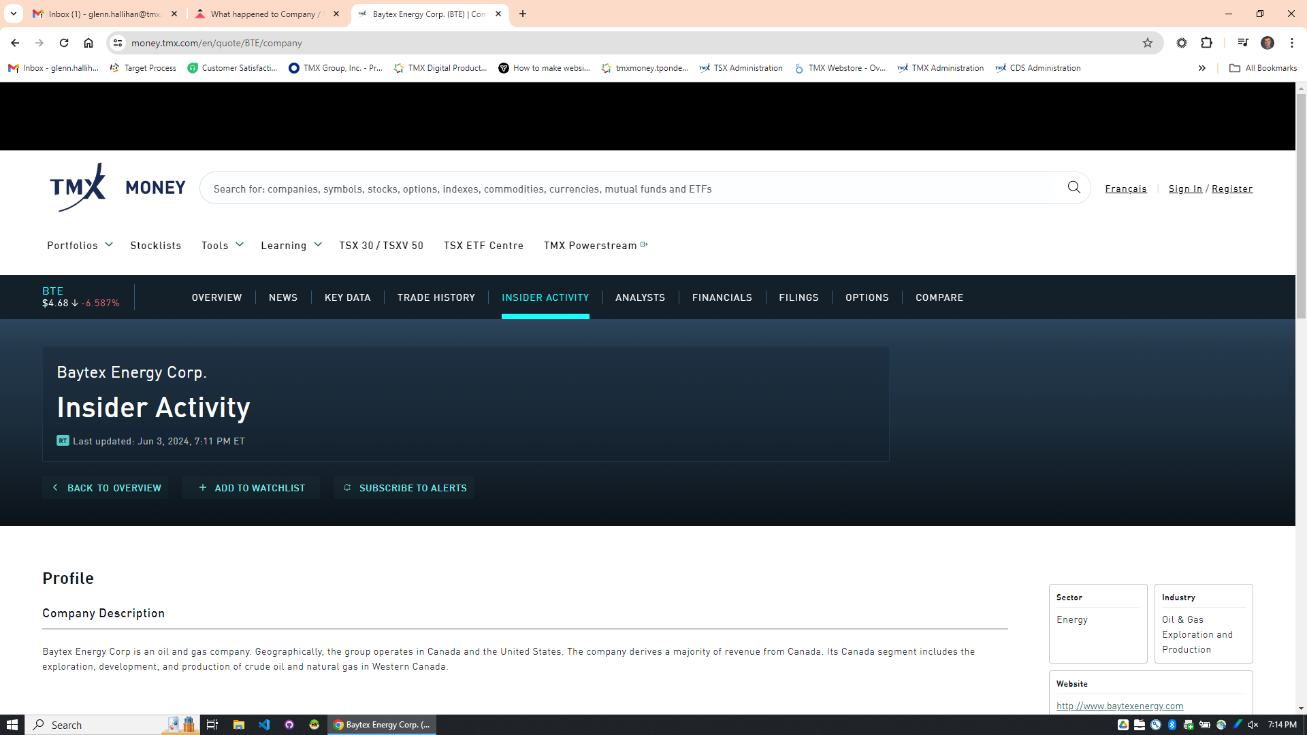Expand the Portfolios dropdown
This screenshot has width=1307, height=735.
[79, 245]
